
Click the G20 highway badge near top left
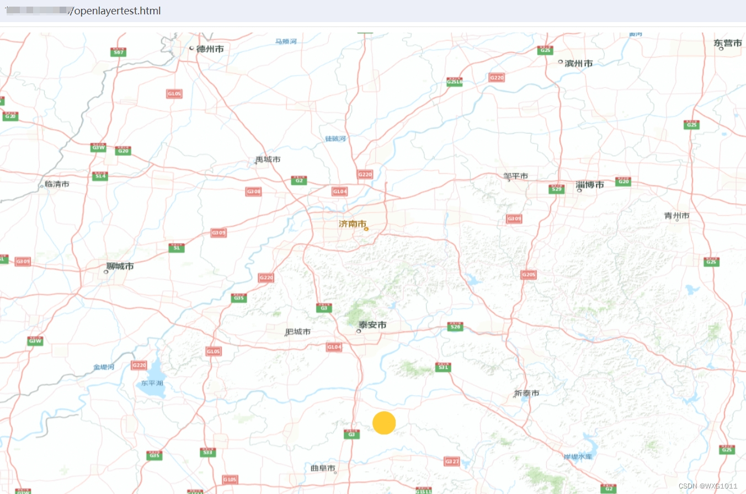coord(11,116)
